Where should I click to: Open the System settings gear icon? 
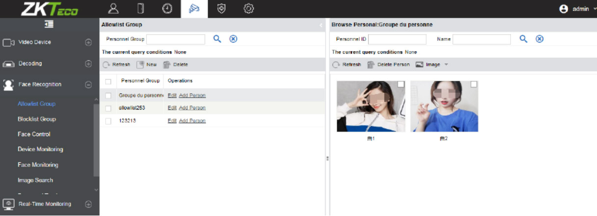point(248,8)
